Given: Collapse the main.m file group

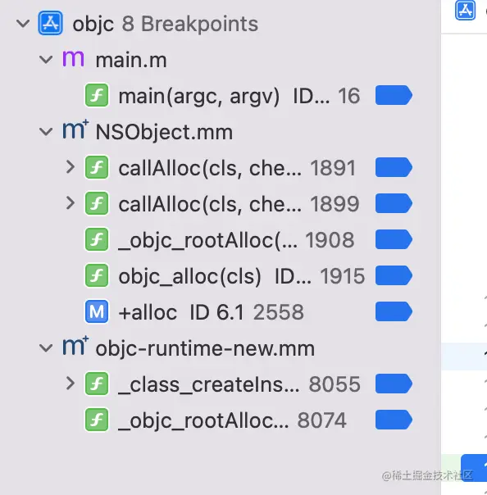Looking at the screenshot, I should (x=46, y=59).
